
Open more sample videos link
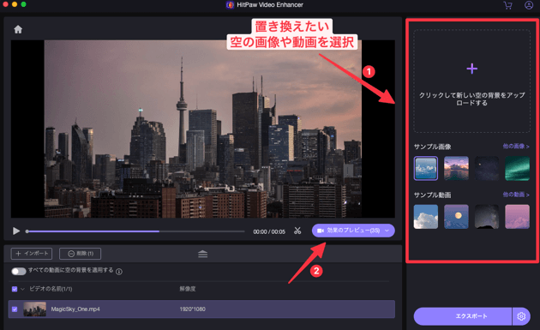[516, 195]
